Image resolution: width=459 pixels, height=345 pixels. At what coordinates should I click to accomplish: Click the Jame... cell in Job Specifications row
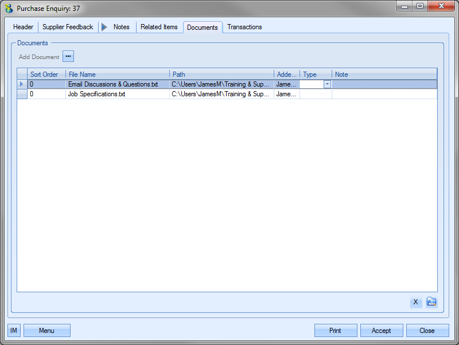pos(287,94)
